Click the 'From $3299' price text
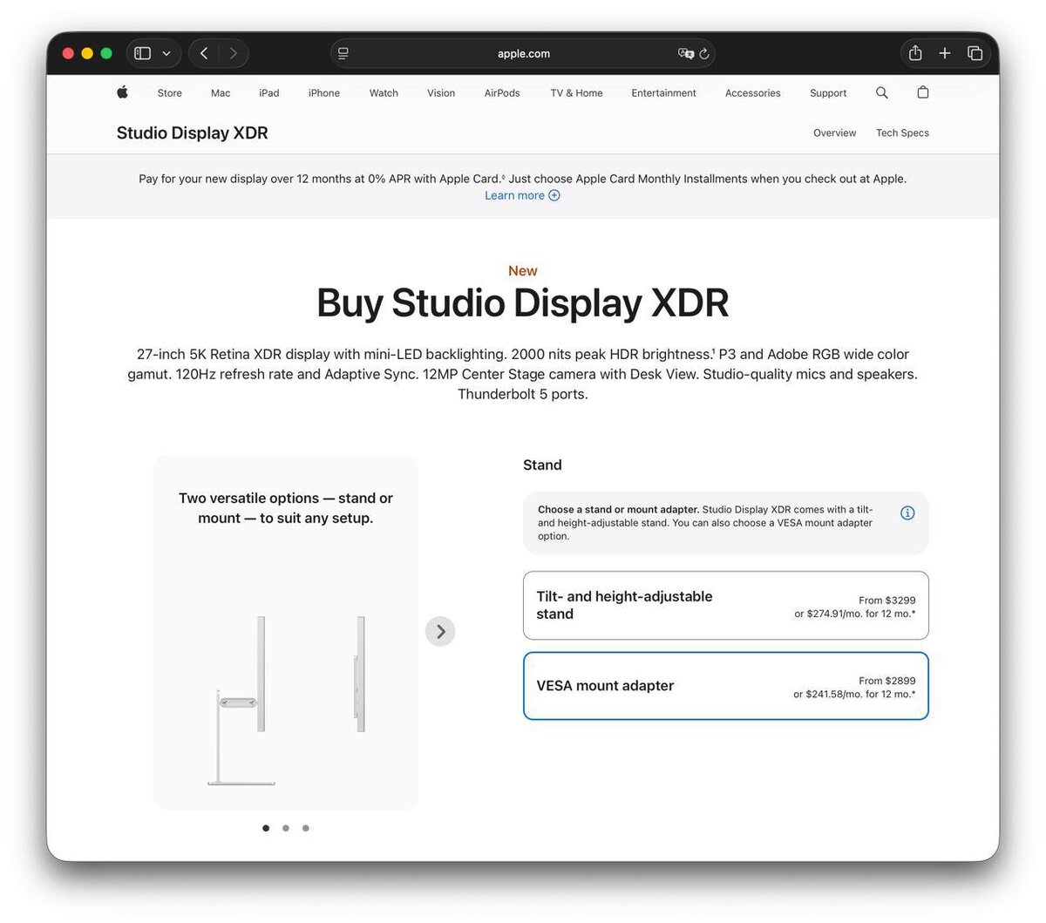This screenshot has width=1046, height=923. (887, 601)
